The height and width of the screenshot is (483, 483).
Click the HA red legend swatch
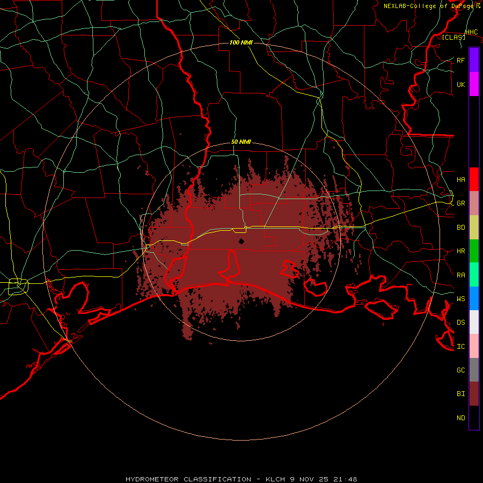click(474, 179)
